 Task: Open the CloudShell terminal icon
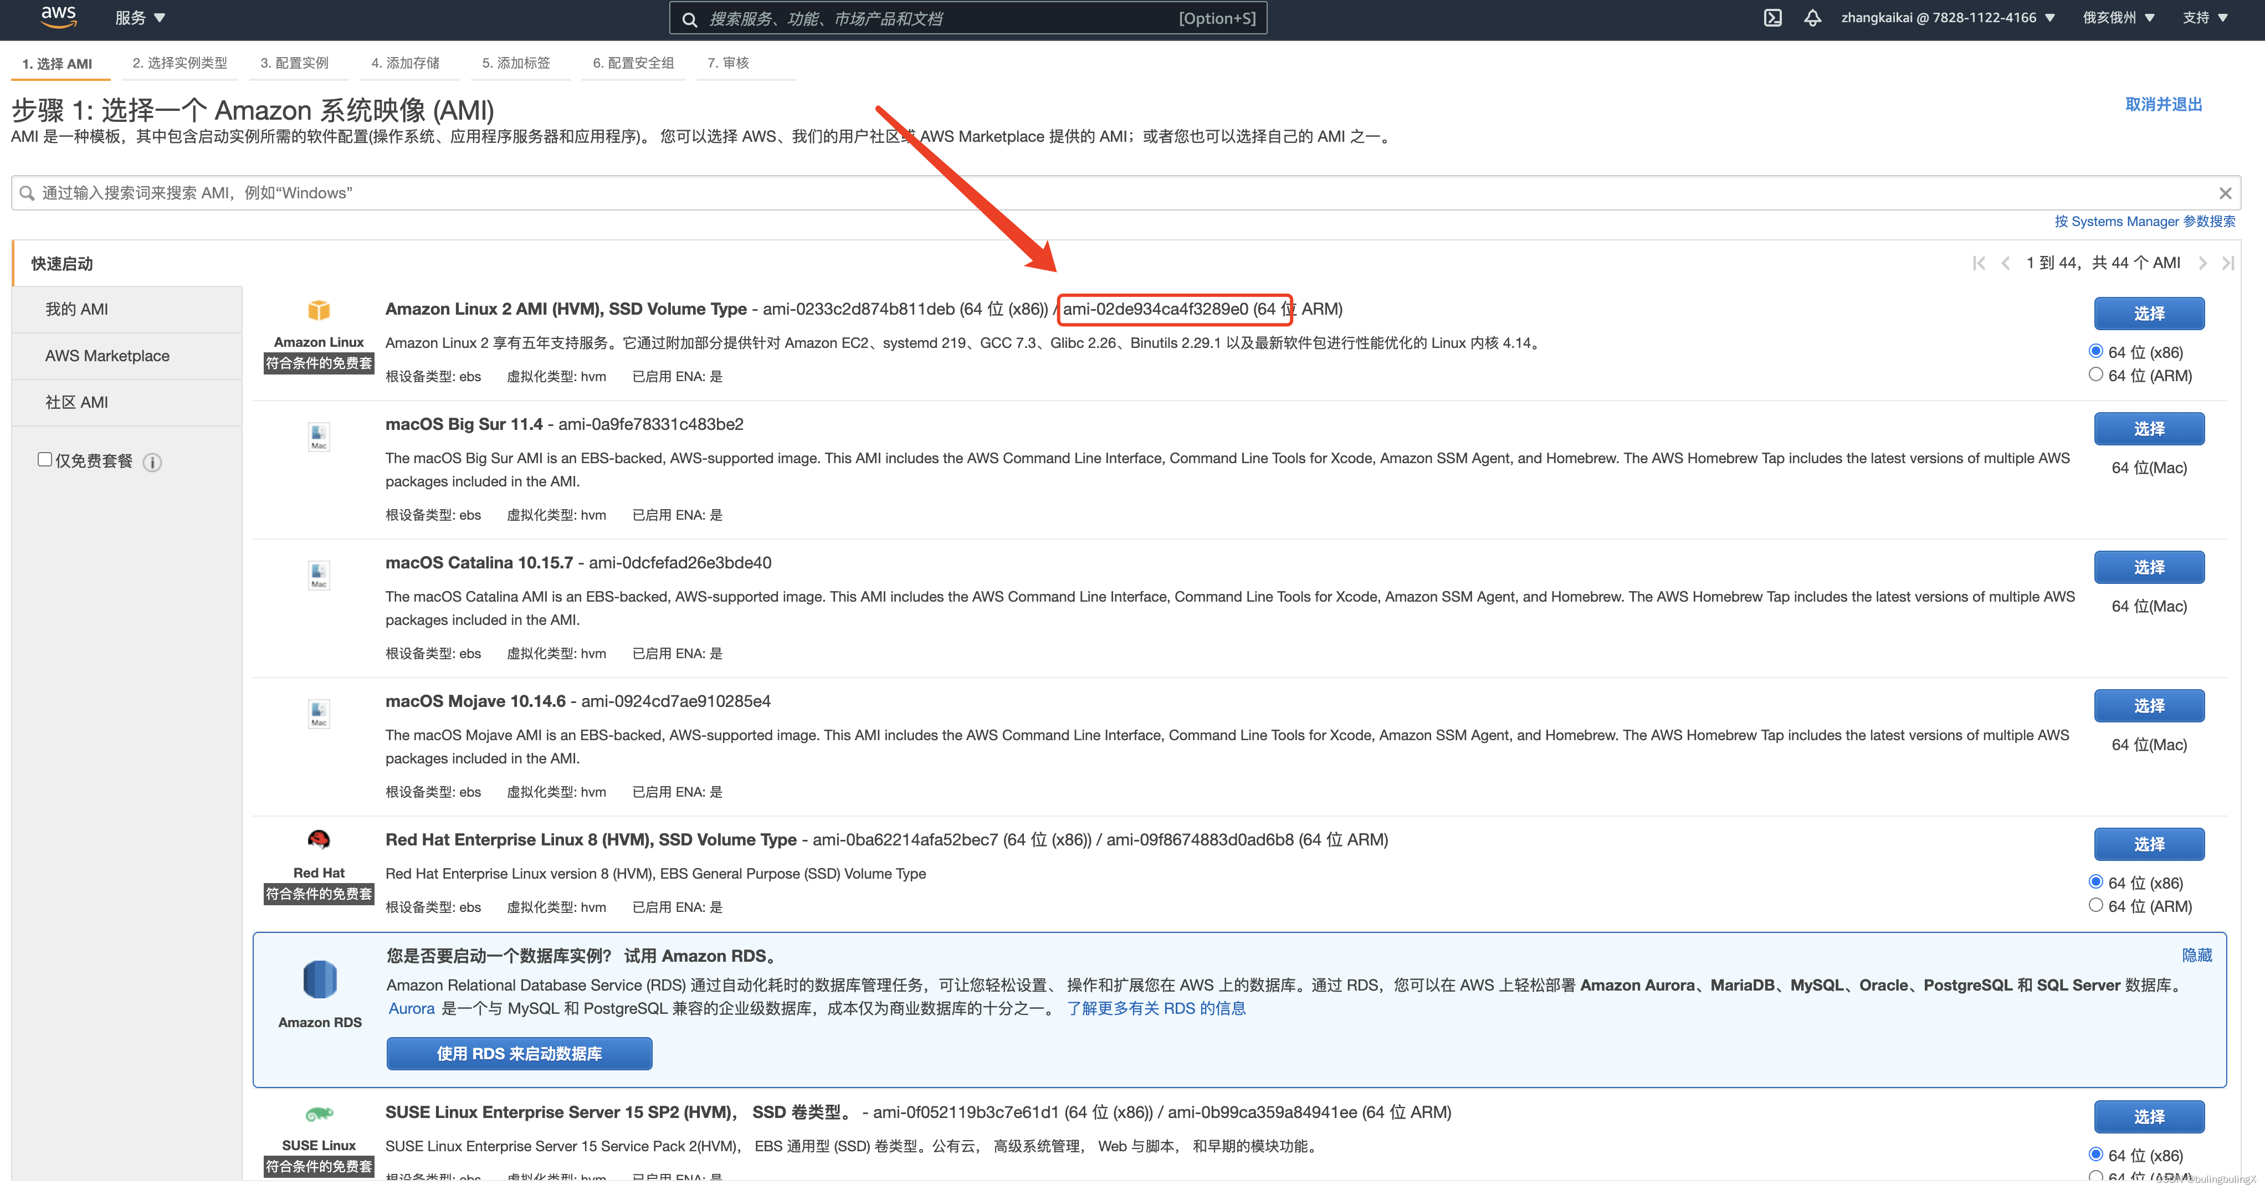click(1772, 18)
